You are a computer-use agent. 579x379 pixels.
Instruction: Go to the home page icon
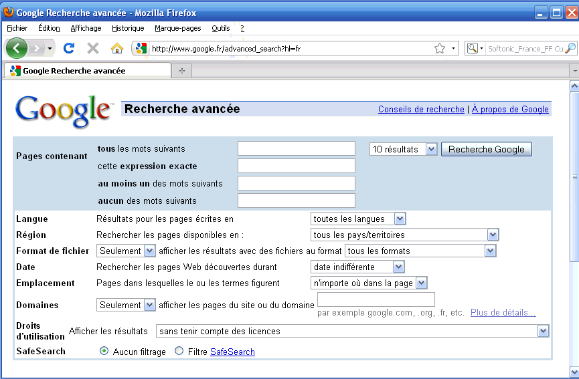[116, 48]
